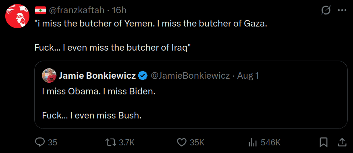Click the Grok explain icon
353x153 pixels.
point(326,10)
